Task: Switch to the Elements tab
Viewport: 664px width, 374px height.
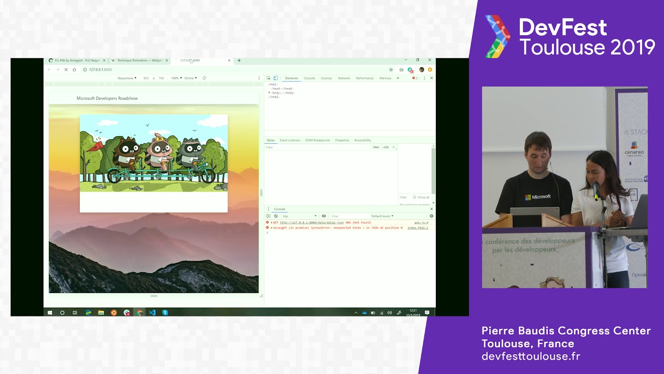Action: click(292, 78)
